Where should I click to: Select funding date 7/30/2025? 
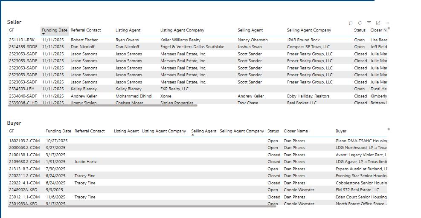tap(55, 169)
